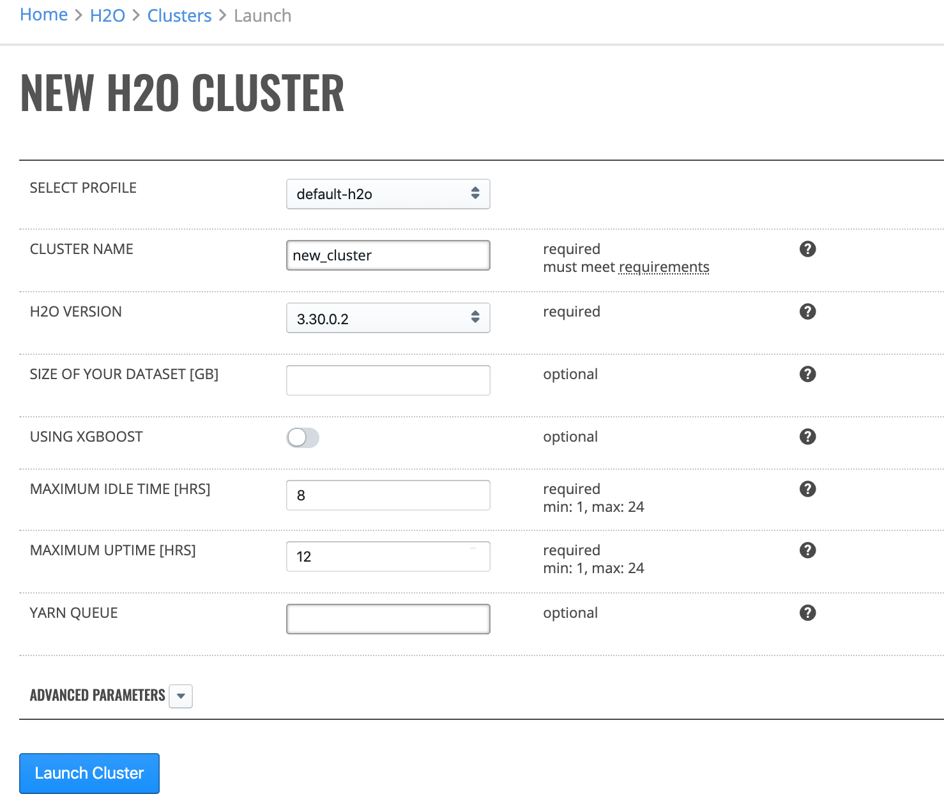Click the ADVANCED PARAMETERS label

[x=98, y=695]
